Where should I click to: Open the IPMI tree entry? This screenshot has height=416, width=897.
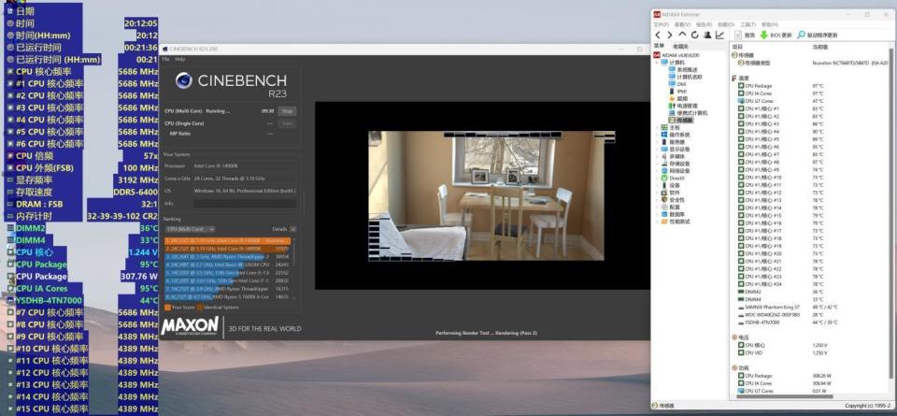click(x=677, y=92)
